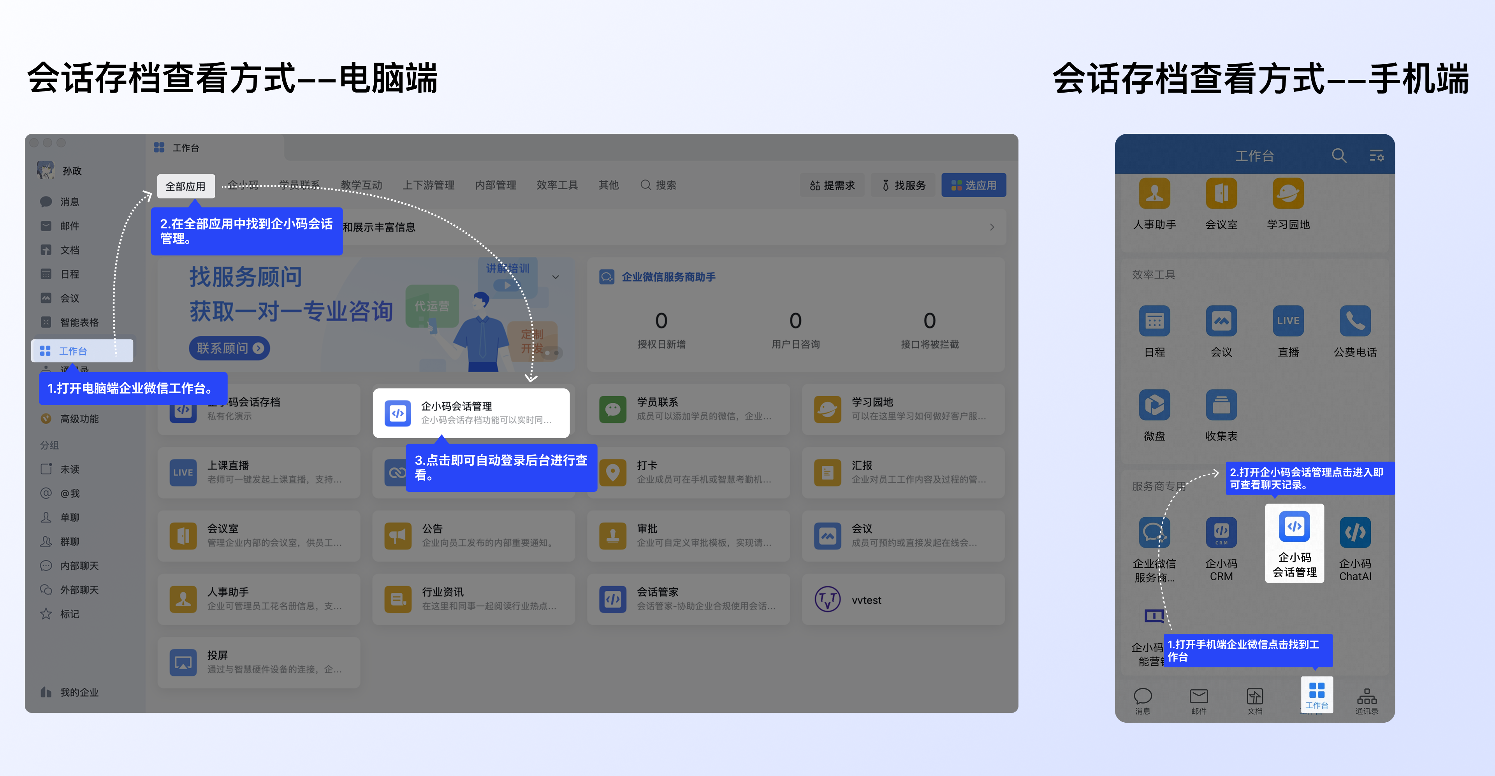Open the 学习园地 app card on desktop

coord(903,409)
